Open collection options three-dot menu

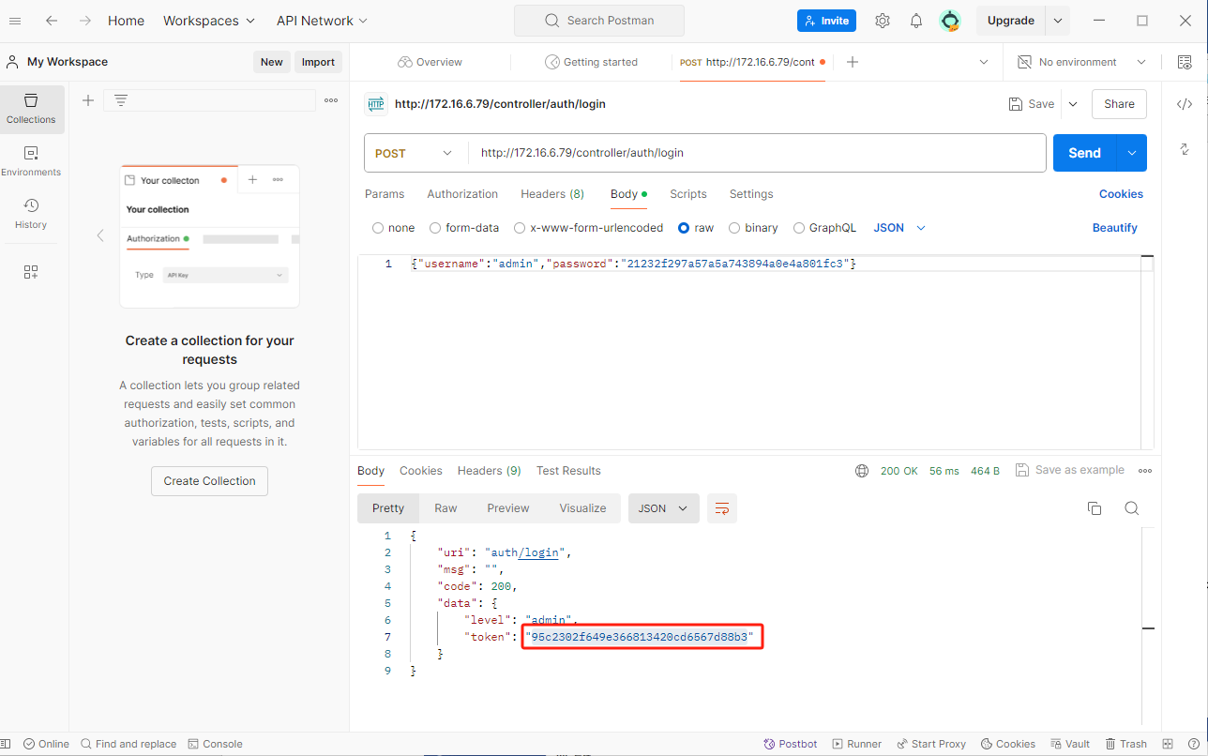331,100
